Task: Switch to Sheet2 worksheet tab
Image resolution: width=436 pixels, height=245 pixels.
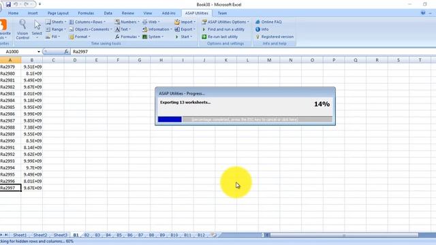Action: tap(40, 235)
